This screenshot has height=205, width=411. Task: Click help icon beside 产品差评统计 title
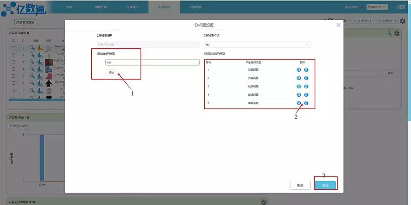tap(28, 118)
